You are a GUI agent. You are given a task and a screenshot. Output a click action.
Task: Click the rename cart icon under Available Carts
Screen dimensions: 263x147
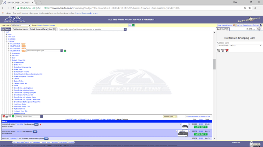[x=219, y=50]
